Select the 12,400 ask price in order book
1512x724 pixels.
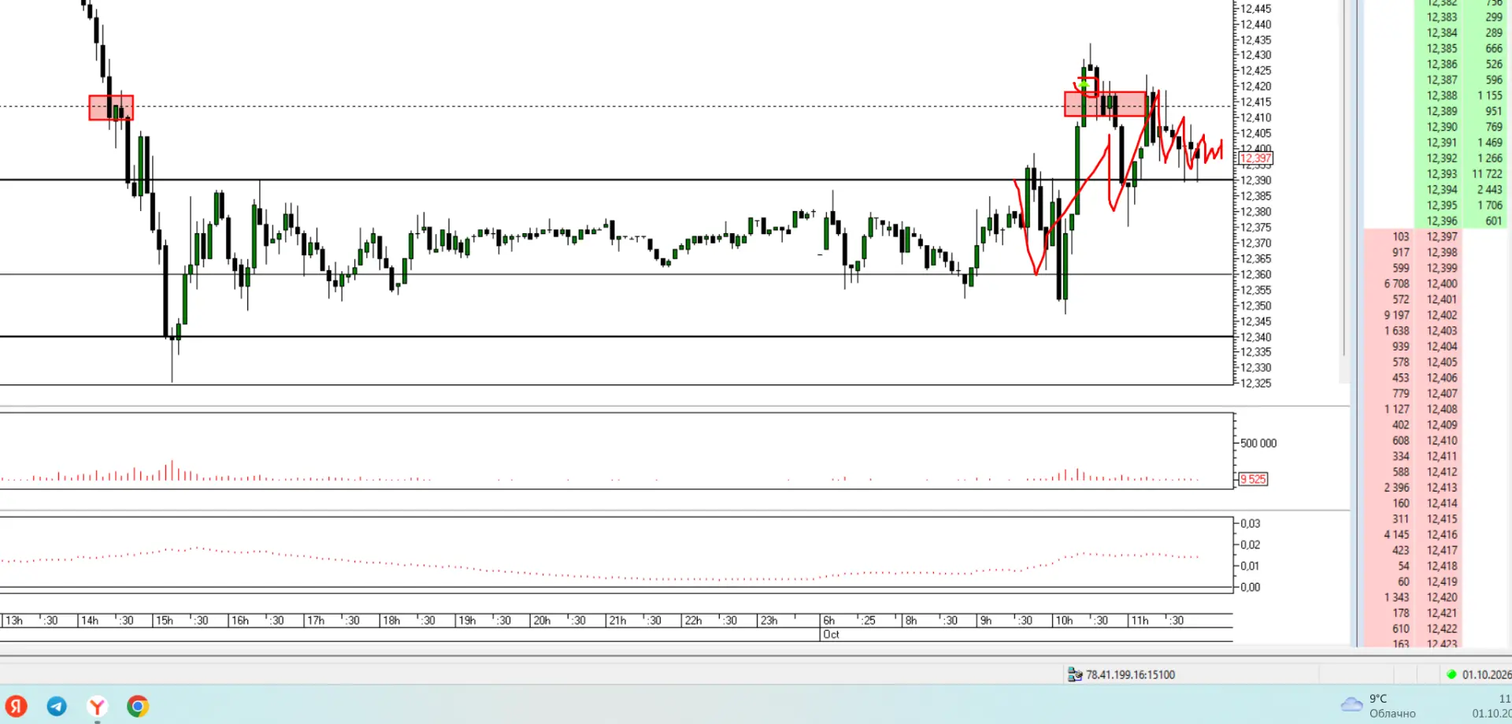click(x=1442, y=284)
